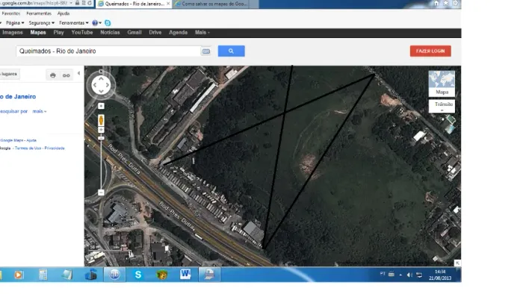This screenshot has width=523, height=294.
Task: Zoom in with the plus button
Action: 101,130
